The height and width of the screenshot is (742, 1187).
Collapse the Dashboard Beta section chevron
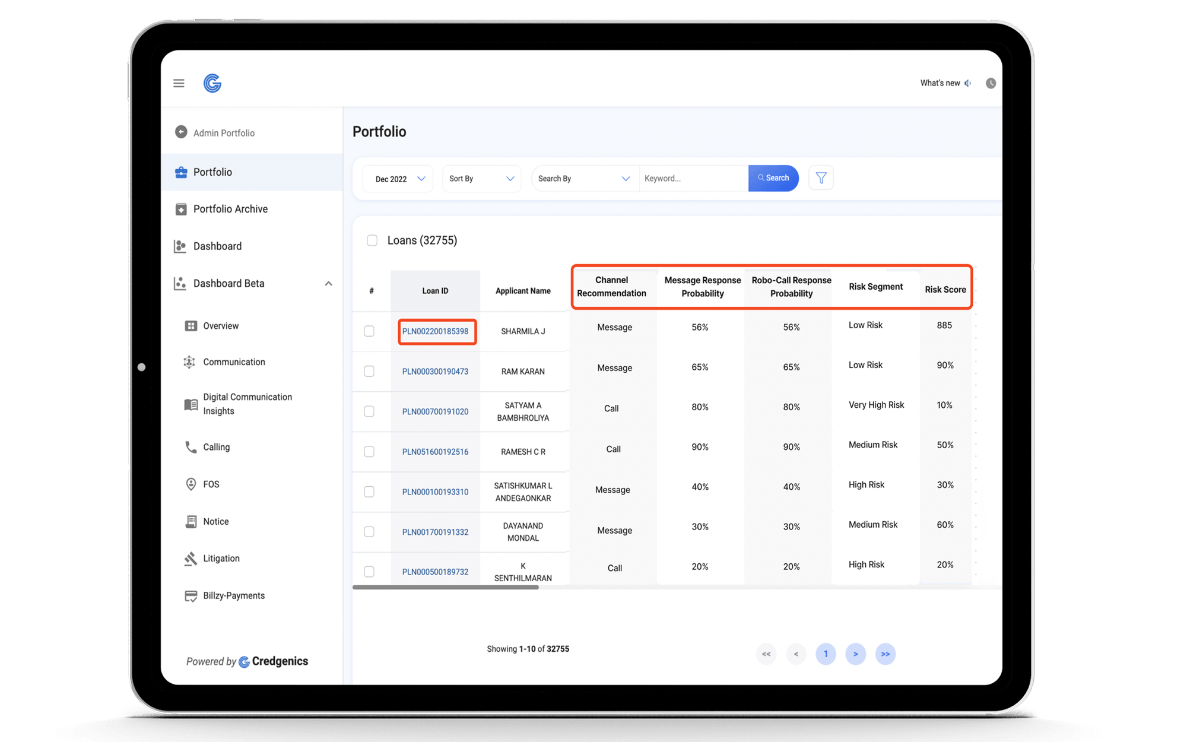[x=328, y=284]
